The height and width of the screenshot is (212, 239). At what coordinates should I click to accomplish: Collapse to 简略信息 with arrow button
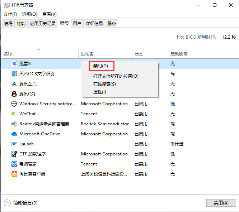point(7,203)
